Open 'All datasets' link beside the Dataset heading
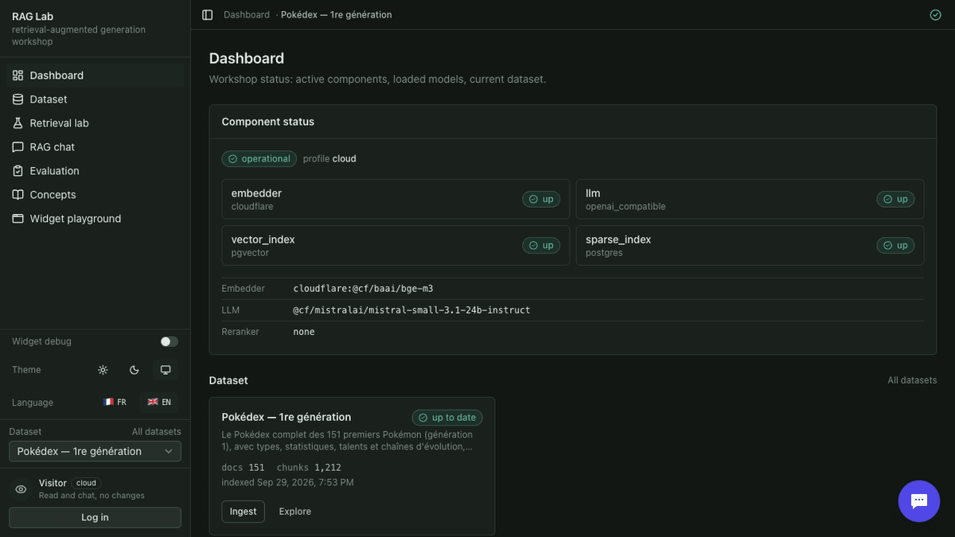 (x=912, y=380)
